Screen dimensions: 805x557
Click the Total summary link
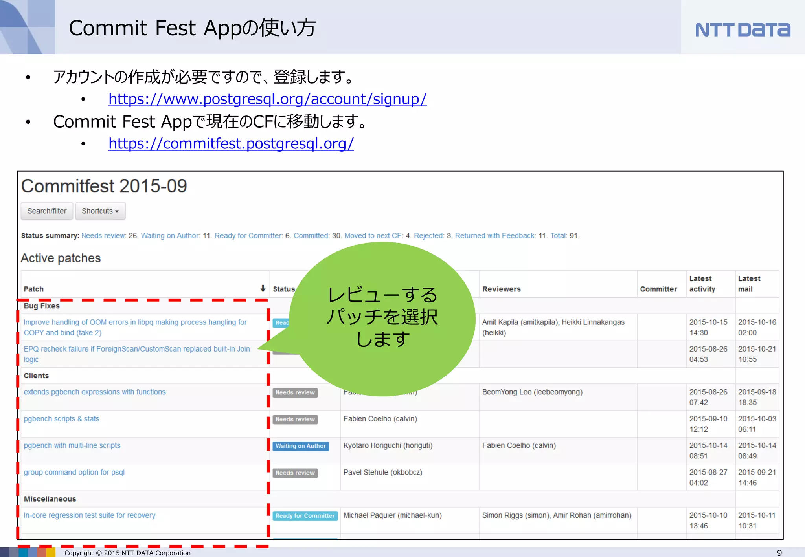click(x=559, y=236)
